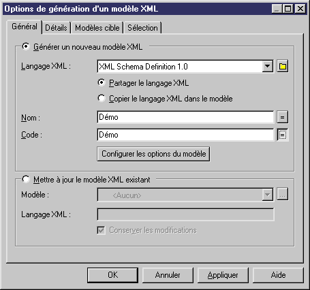The width and height of the screenshot is (310, 290).
Task: Click into the Nom input field
Action: coord(185,117)
